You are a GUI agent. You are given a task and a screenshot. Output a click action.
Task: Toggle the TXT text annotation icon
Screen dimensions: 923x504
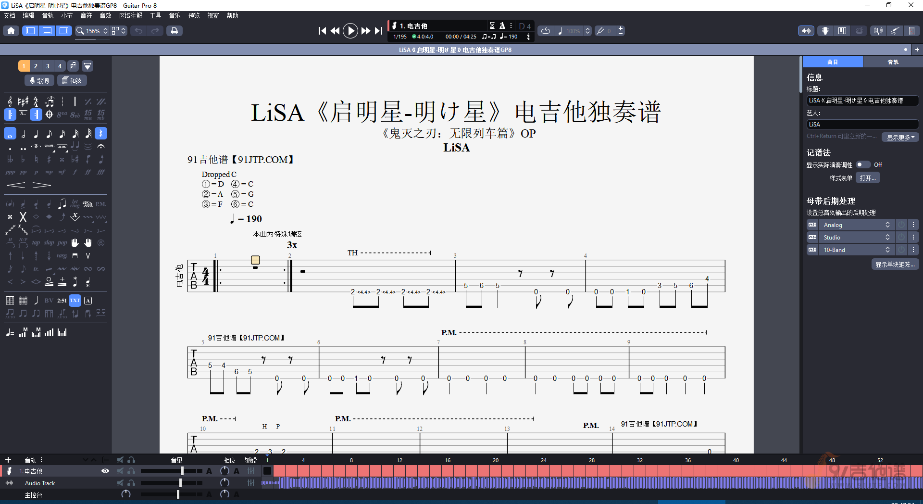click(x=75, y=301)
